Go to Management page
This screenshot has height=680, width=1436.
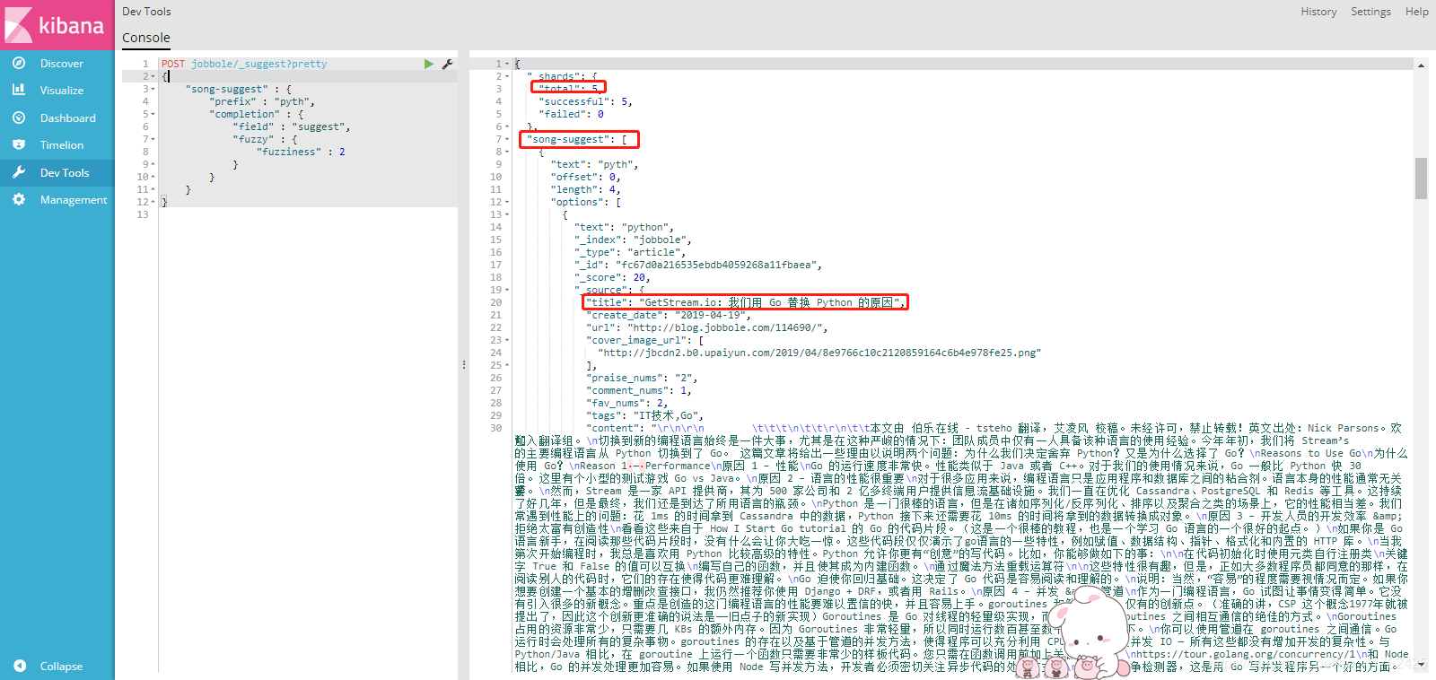74,200
